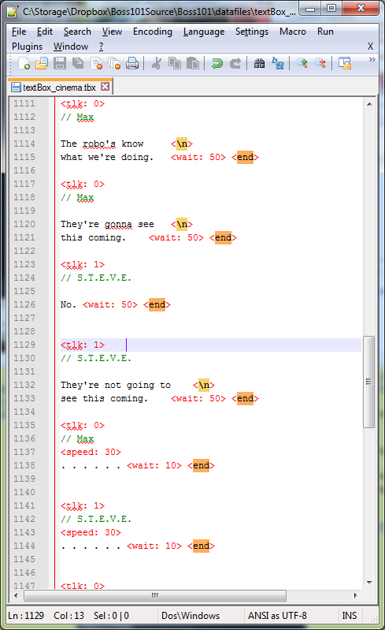
Task: Select the textBox_cinema.tbx tab
Action: (x=59, y=88)
